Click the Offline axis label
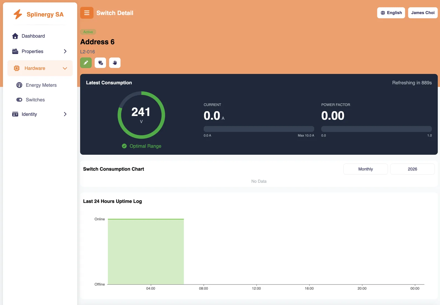Viewport: 440px width, 305px height. (100, 284)
